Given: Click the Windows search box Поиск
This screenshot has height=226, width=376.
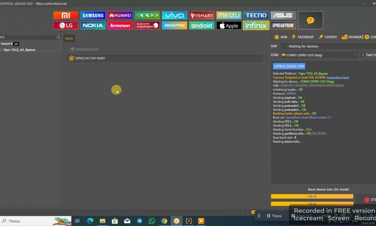Looking at the screenshot, I should pyautogui.click(x=36, y=221).
